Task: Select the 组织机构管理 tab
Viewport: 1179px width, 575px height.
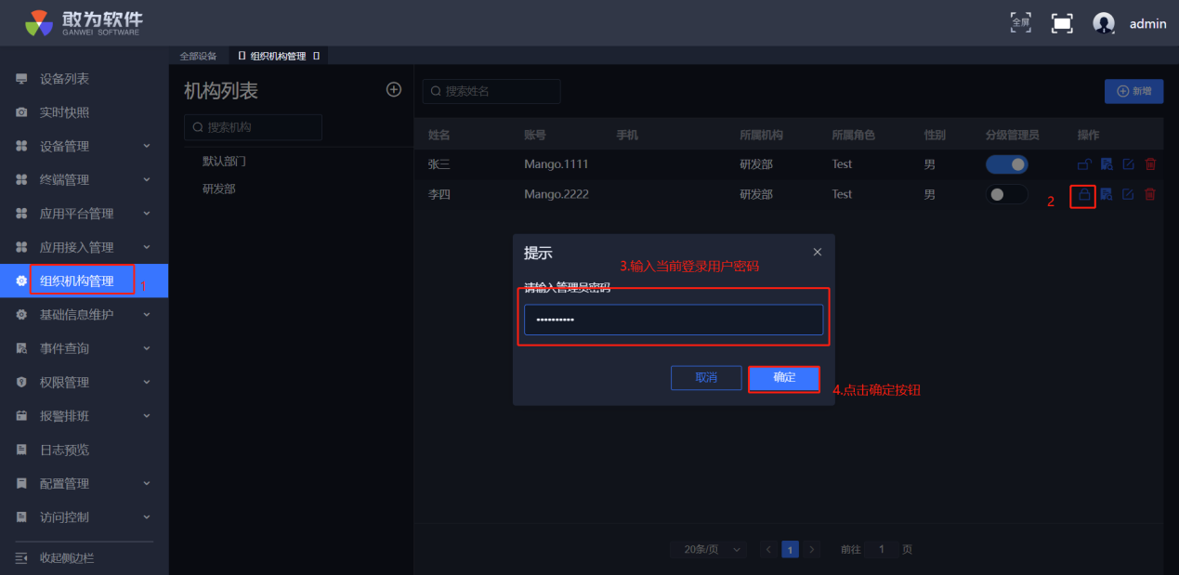Action: click(279, 56)
